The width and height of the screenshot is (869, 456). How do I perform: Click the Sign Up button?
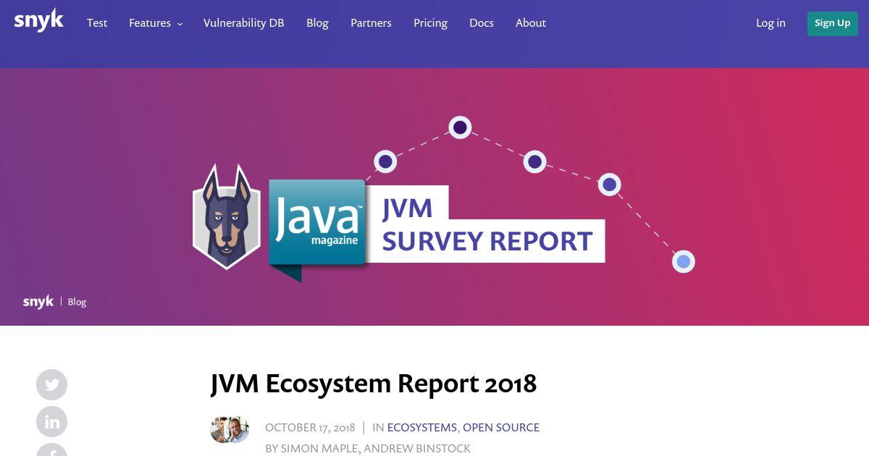tap(833, 23)
